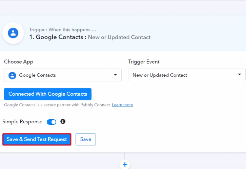Click the "Simple Response" label
The image size is (246, 169).
click(x=22, y=122)
